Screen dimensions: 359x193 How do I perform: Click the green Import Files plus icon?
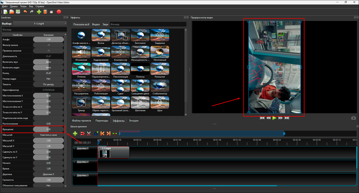click(39, 12)
